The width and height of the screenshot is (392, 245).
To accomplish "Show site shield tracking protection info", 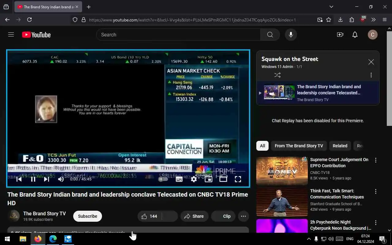I will (75, 20).
